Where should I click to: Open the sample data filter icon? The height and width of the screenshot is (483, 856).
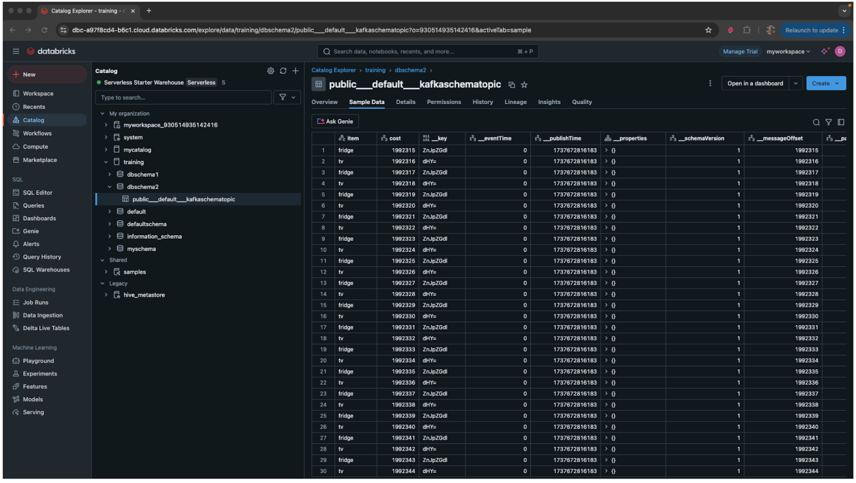pos(828,122)
